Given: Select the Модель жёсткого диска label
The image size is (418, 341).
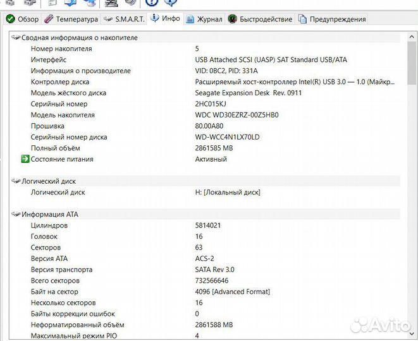Looking at the screenshot, I should point(68,93).
